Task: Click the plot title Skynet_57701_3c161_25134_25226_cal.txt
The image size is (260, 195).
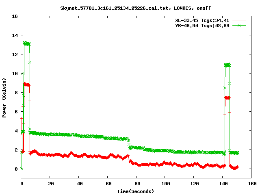Action: pyautogui.click(x=115, y=8)
